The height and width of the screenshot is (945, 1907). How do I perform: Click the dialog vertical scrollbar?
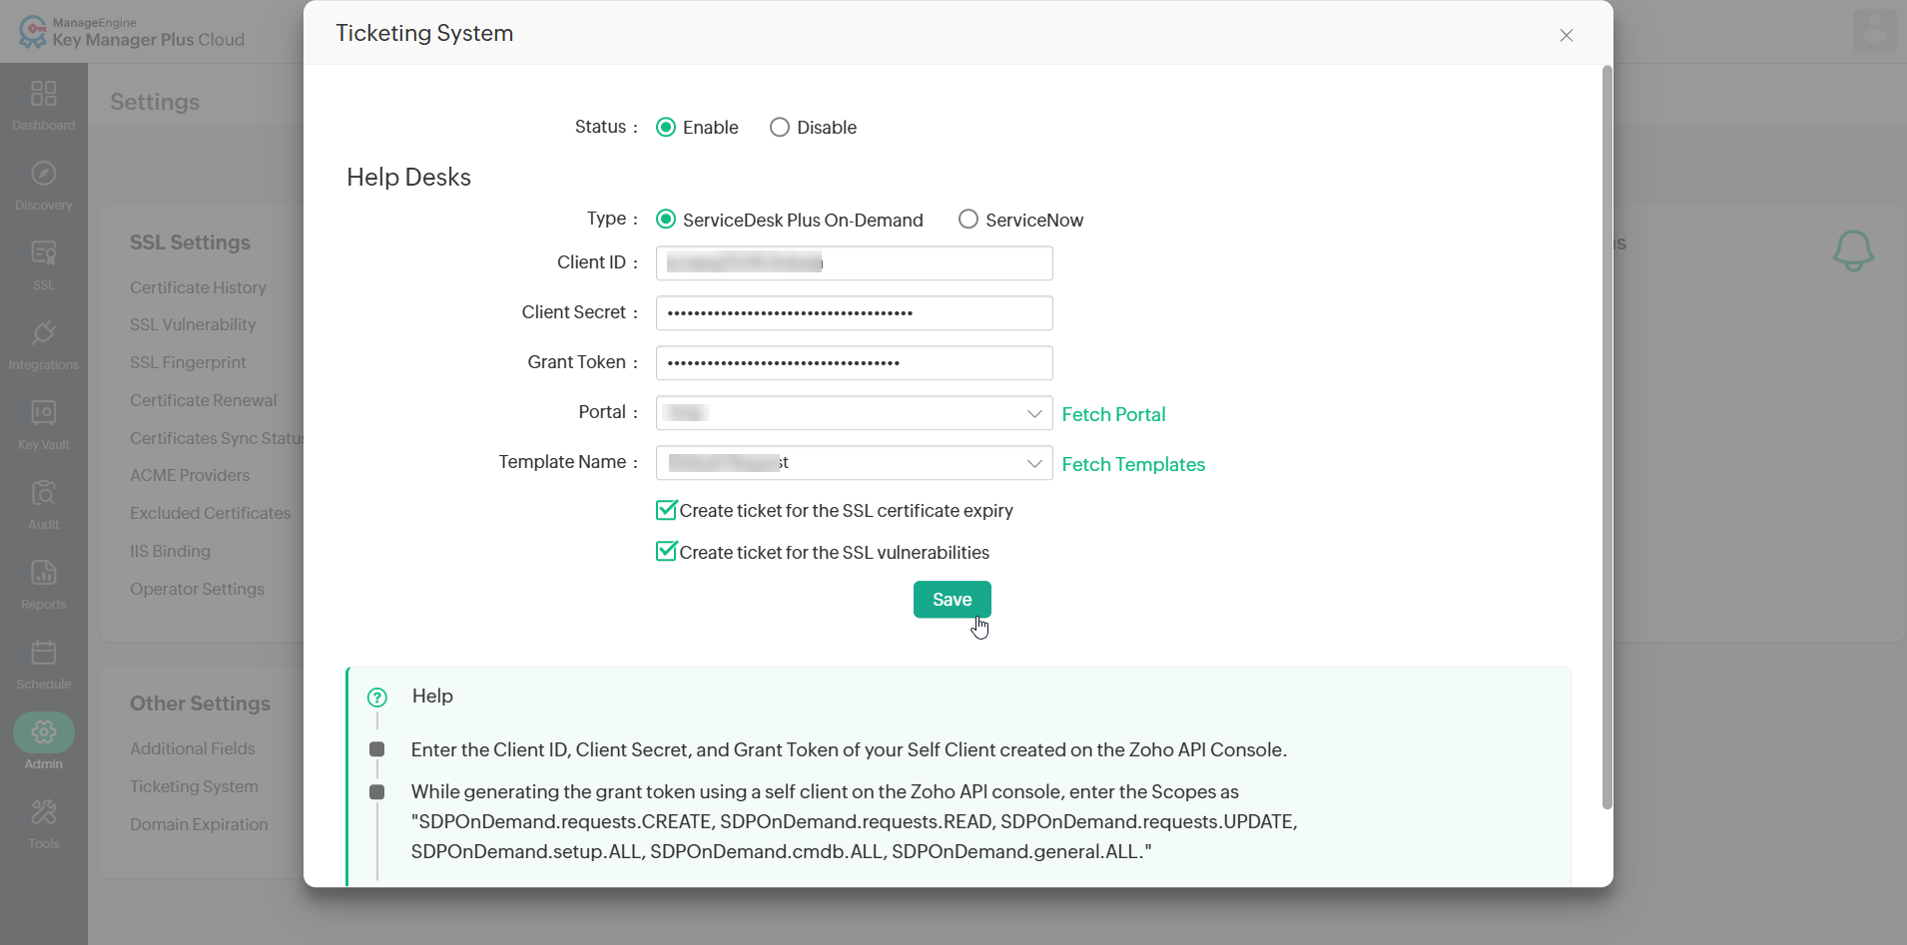(1606, 437)
